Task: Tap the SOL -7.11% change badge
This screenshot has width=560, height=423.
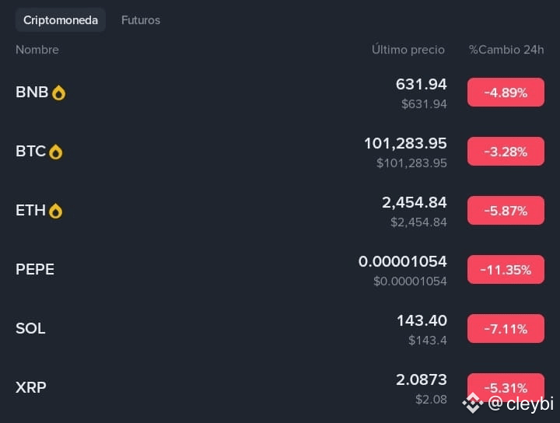Action: 506,329
